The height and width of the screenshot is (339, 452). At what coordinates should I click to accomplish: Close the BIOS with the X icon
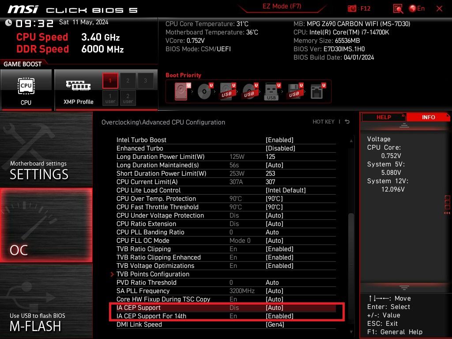point(439,9)
